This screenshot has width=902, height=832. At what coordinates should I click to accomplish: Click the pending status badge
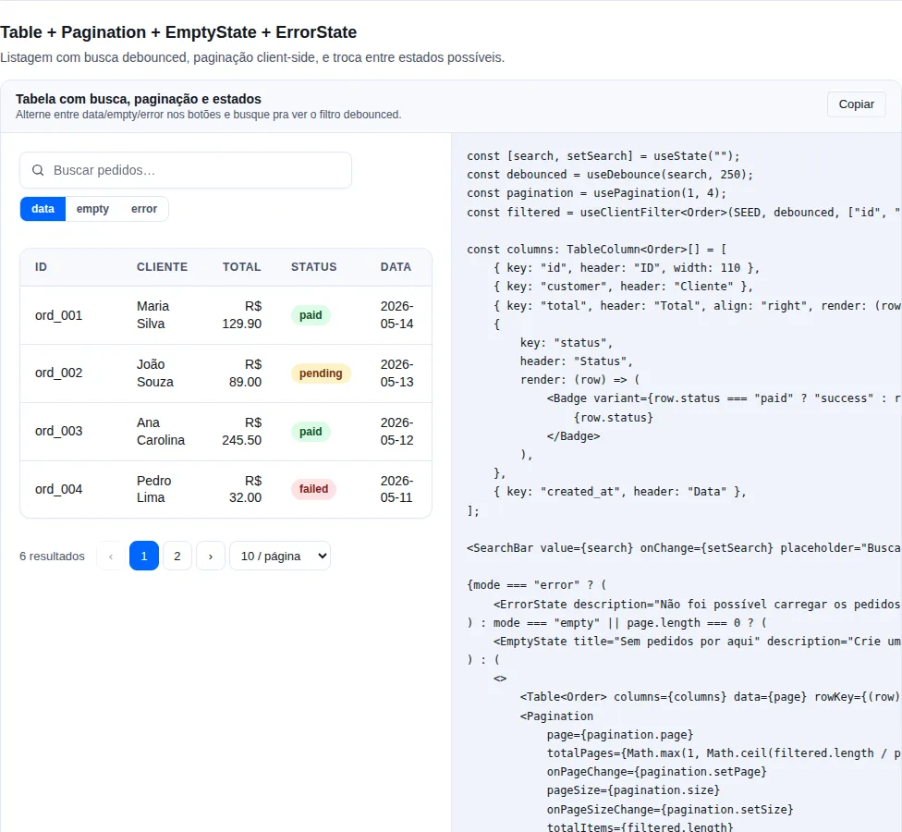[321, 373]
